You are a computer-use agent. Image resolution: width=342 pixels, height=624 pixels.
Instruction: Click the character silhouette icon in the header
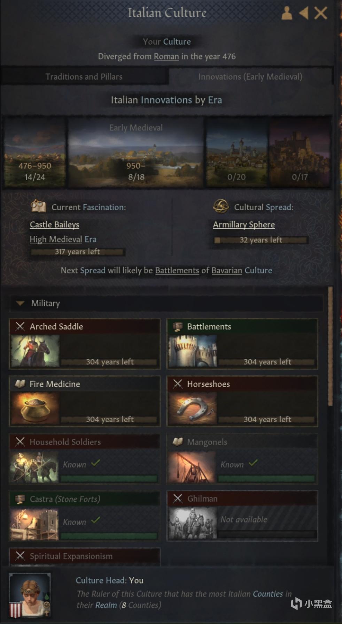pos(287,13)
